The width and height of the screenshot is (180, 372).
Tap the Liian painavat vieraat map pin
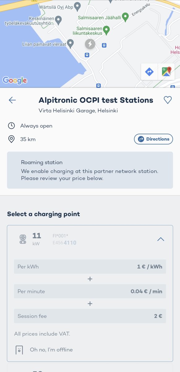[71, 44]
